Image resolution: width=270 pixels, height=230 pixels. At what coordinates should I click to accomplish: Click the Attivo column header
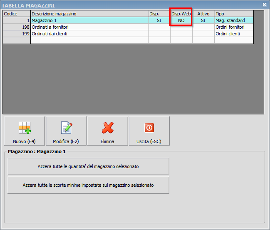(x=203, y=14)
